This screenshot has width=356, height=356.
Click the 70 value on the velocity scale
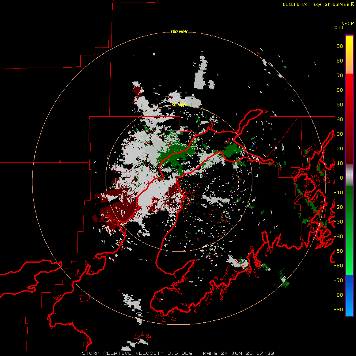point(340,76)
